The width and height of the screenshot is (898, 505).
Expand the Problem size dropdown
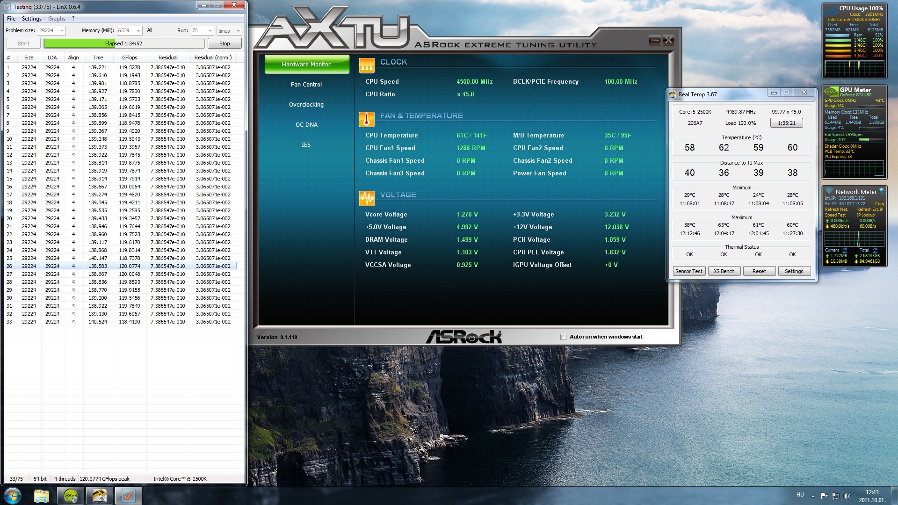click(x=61, y=31)
